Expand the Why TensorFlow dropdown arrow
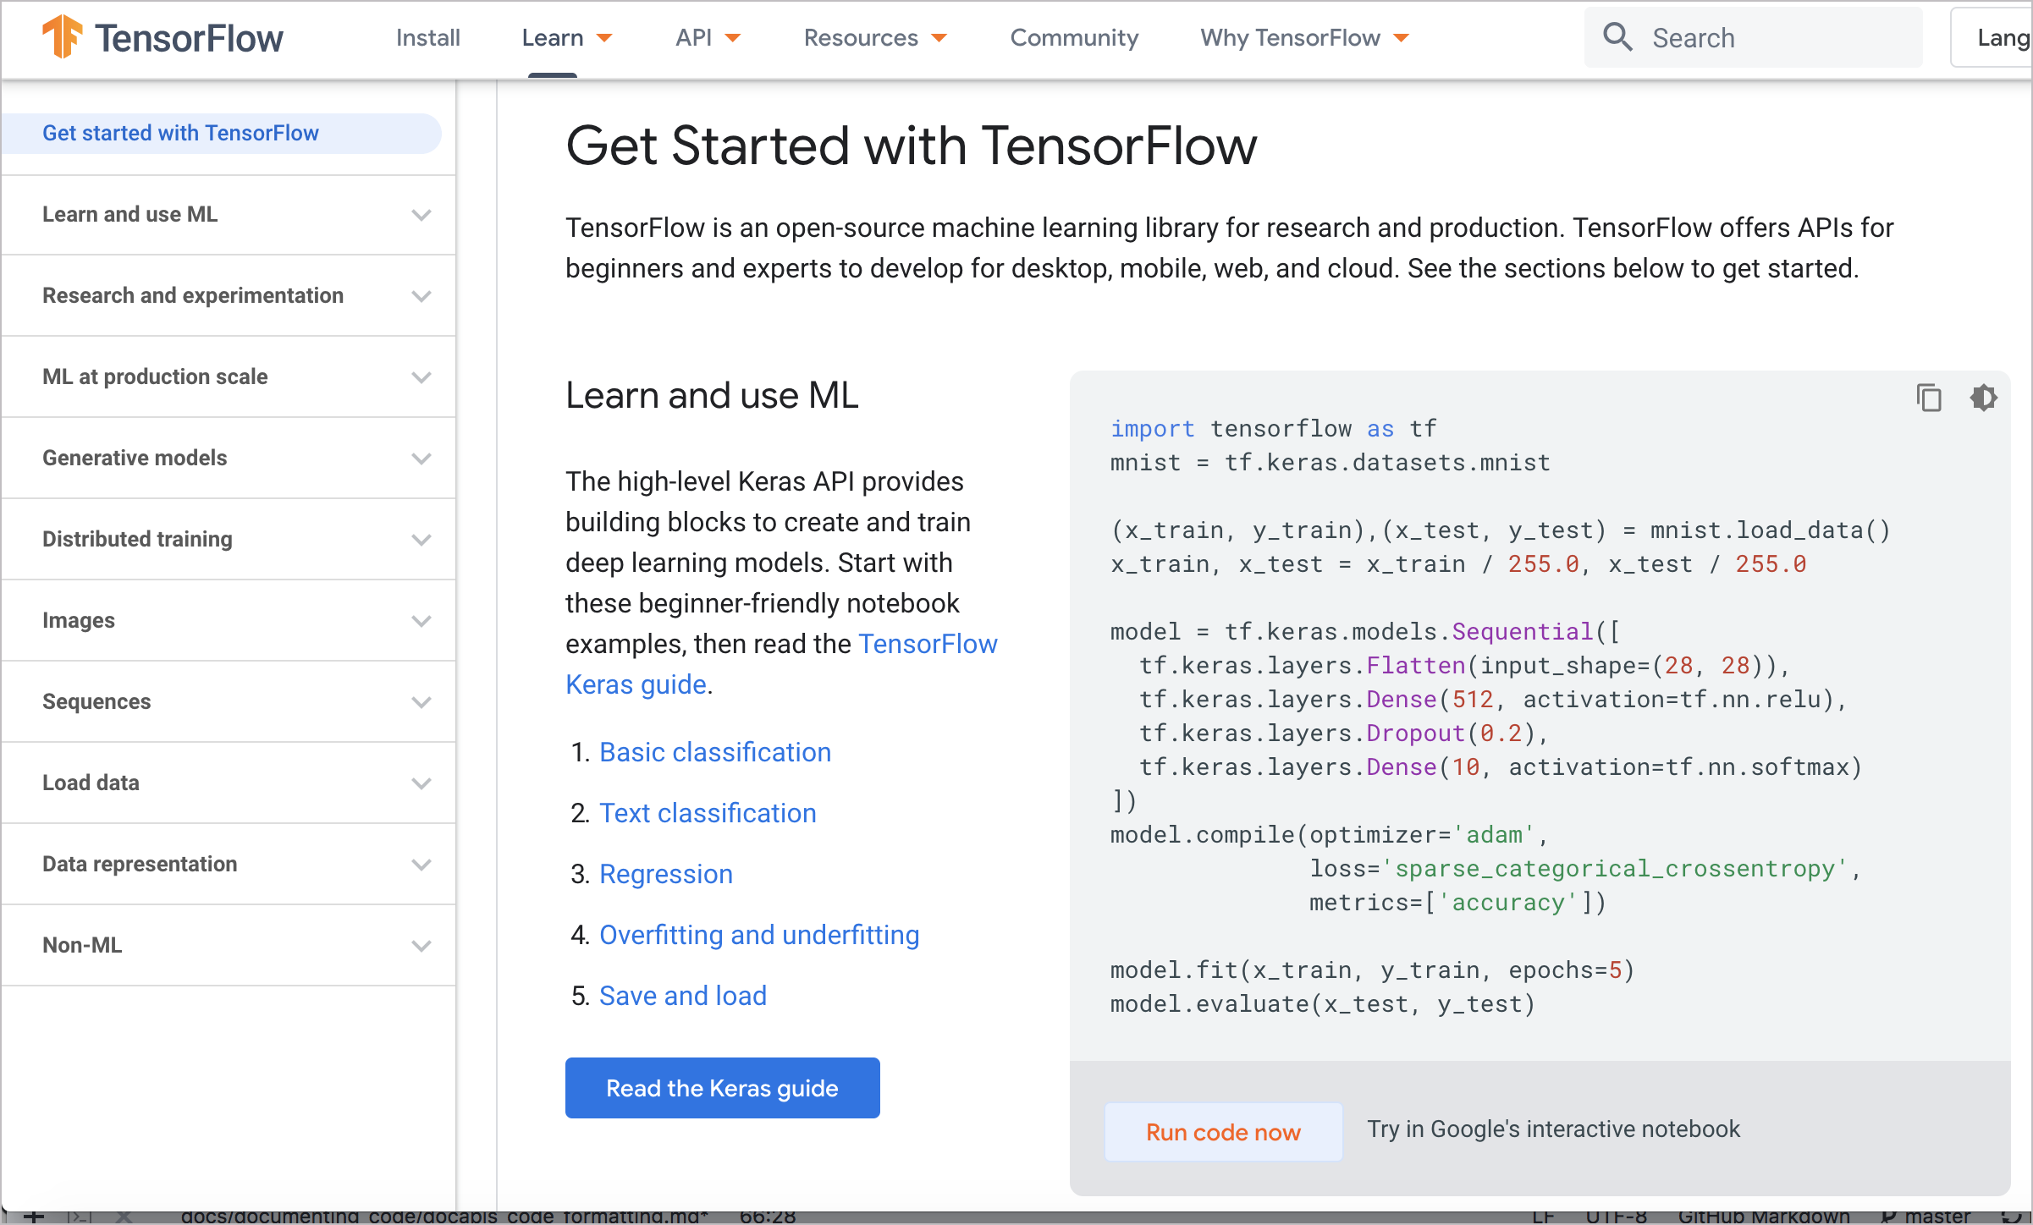The height and width of the screenshot is (1225, 2033). click(x=1402, y=38)
